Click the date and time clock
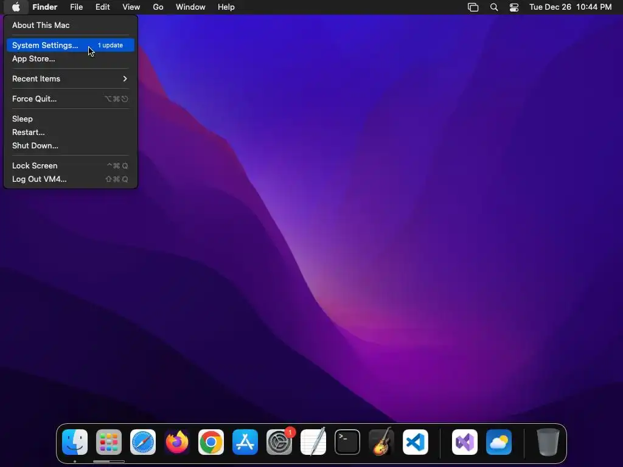Screen dimensions: 623x467 pyautogui.click(x=571, y=7)
